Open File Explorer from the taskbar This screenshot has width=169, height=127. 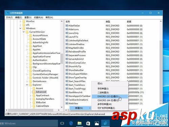[79, 123]
